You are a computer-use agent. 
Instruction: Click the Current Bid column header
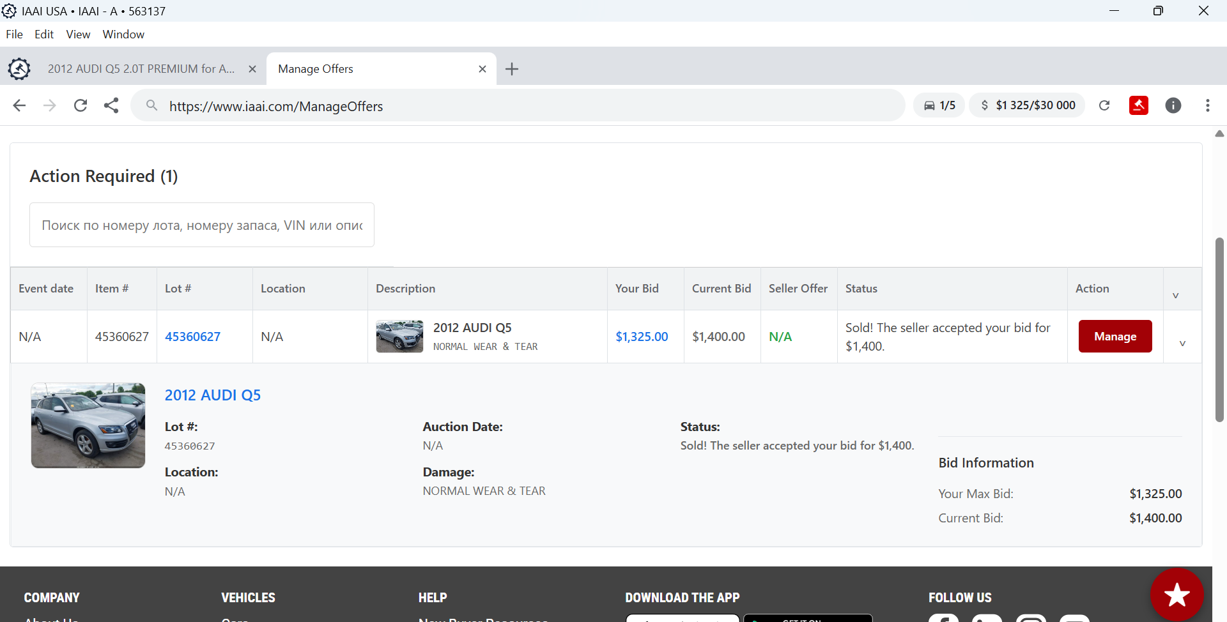coord(722,289)
